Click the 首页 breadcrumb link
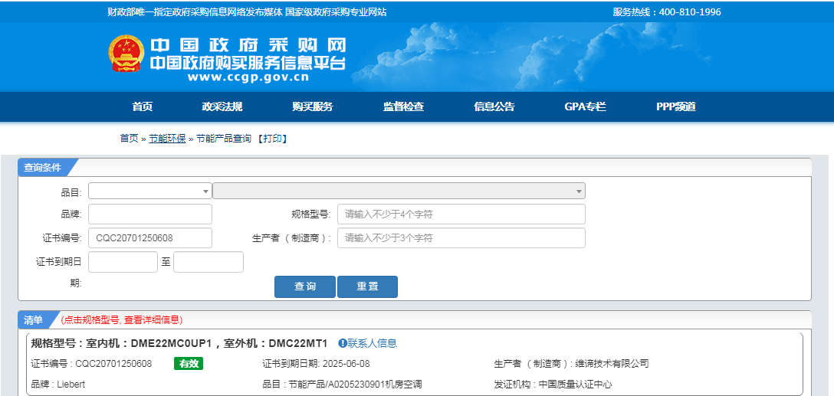The image size is (834, 396). pos(129,139)
